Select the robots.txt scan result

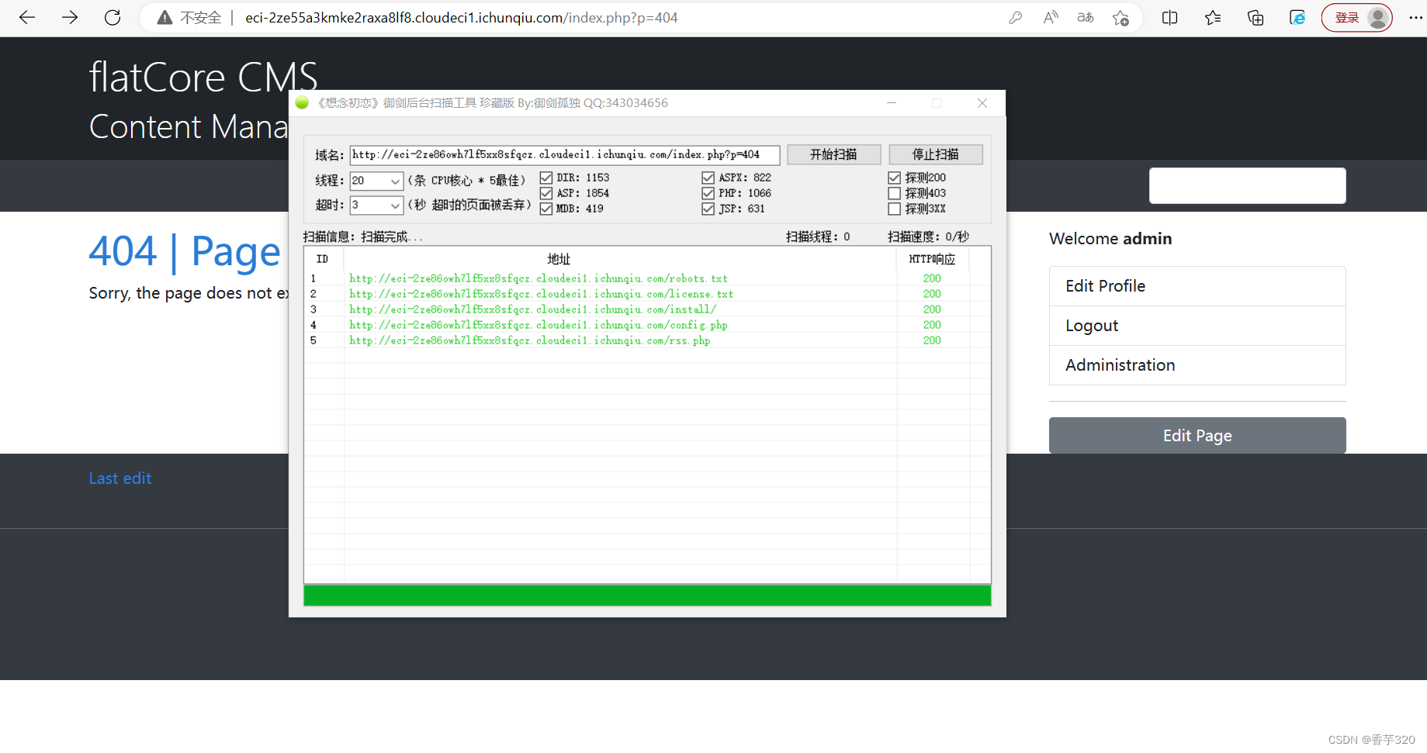[538, 278]
